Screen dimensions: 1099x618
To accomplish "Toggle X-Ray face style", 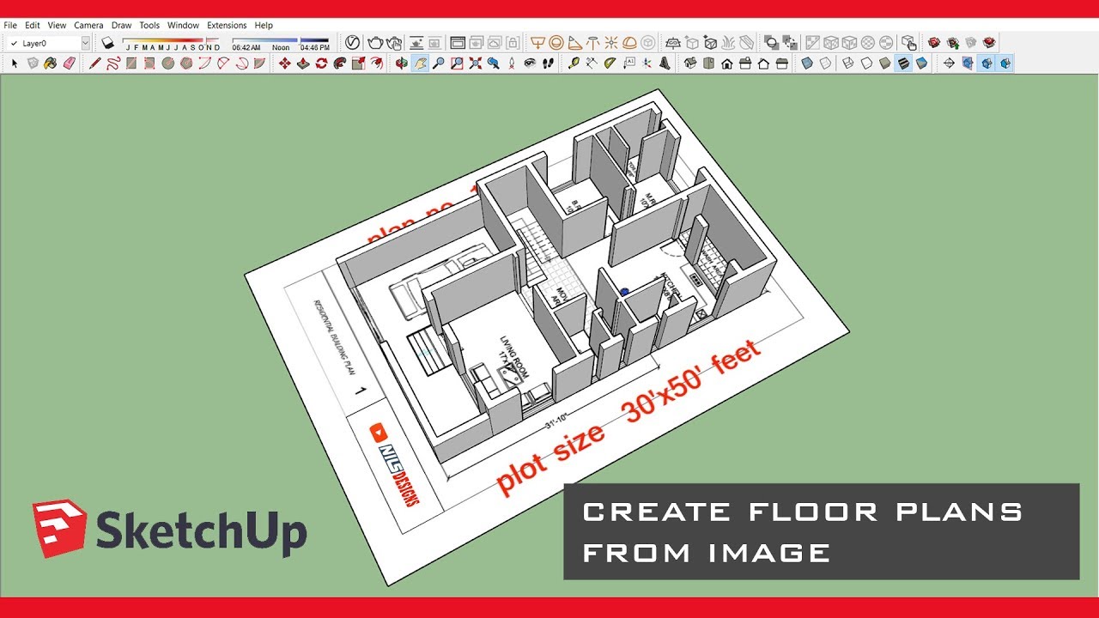I will pos(807,64).
